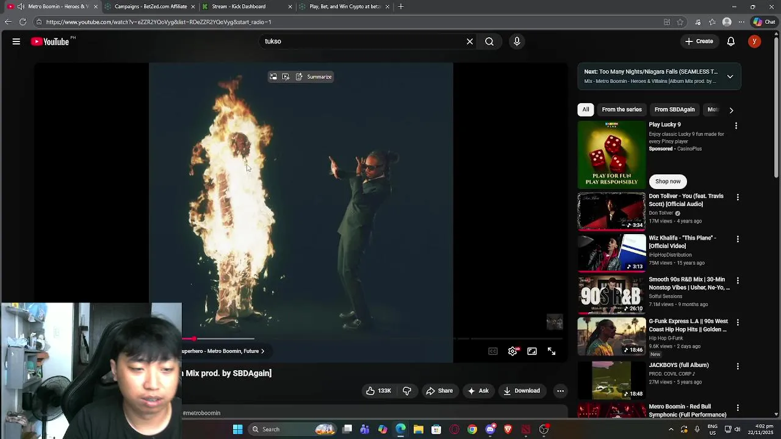
Task: Open options for G-Funk Express video
Action: [738, 322]
